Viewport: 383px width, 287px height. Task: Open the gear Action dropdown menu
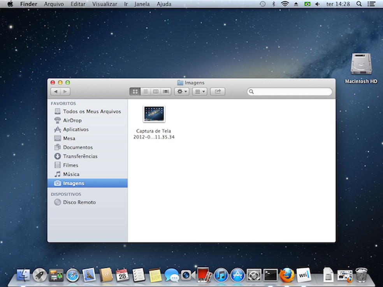pyautogui.click(x=181, y=91)
